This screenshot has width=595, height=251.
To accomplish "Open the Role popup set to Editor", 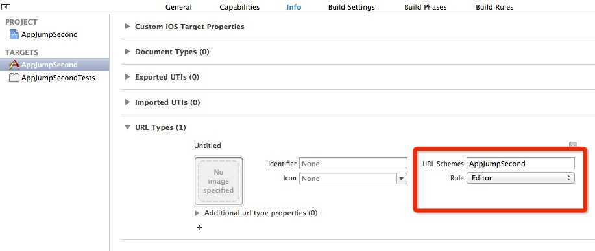I will 520,178.
